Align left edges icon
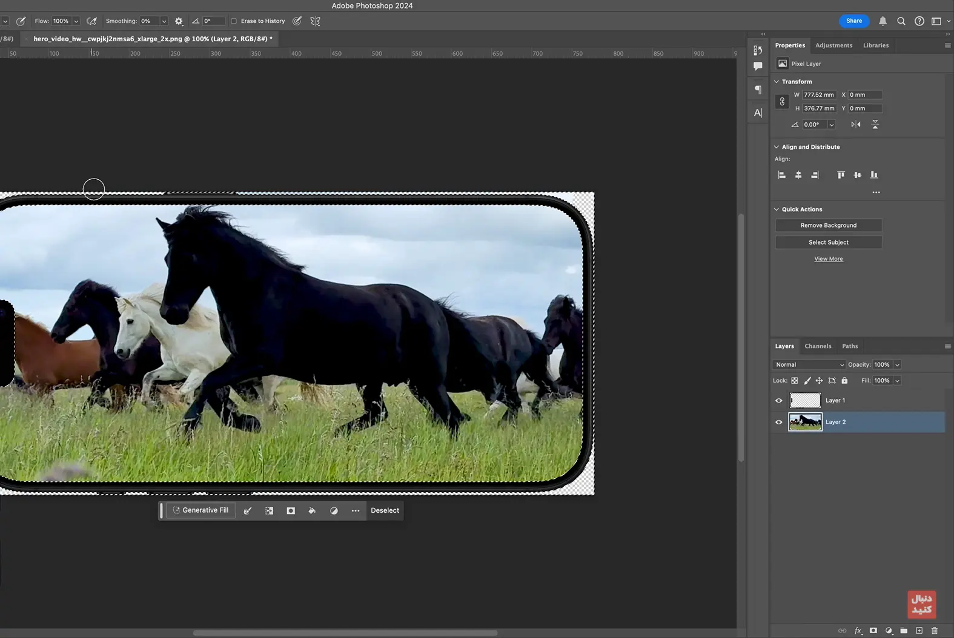This screenshot has width=954, height=638. [782, 175]
